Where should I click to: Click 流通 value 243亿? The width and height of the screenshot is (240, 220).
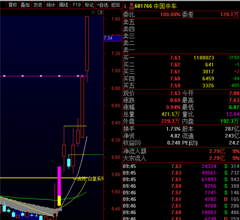coord(232,136)
